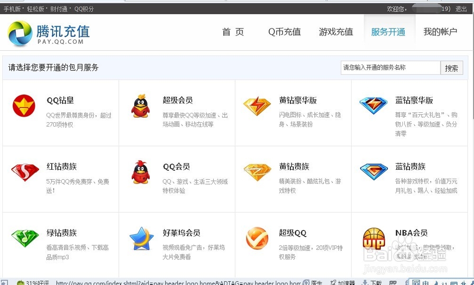Open the 绿钻贵族 green diamond icon
The image size is (474, 285).
point(25,238)
